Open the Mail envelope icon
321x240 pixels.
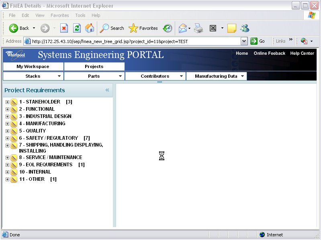(x=183, y=28)
